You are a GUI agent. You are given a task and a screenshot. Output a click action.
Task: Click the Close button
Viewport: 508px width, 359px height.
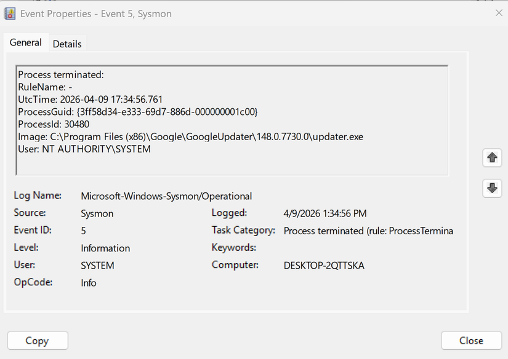click(470, 341)
